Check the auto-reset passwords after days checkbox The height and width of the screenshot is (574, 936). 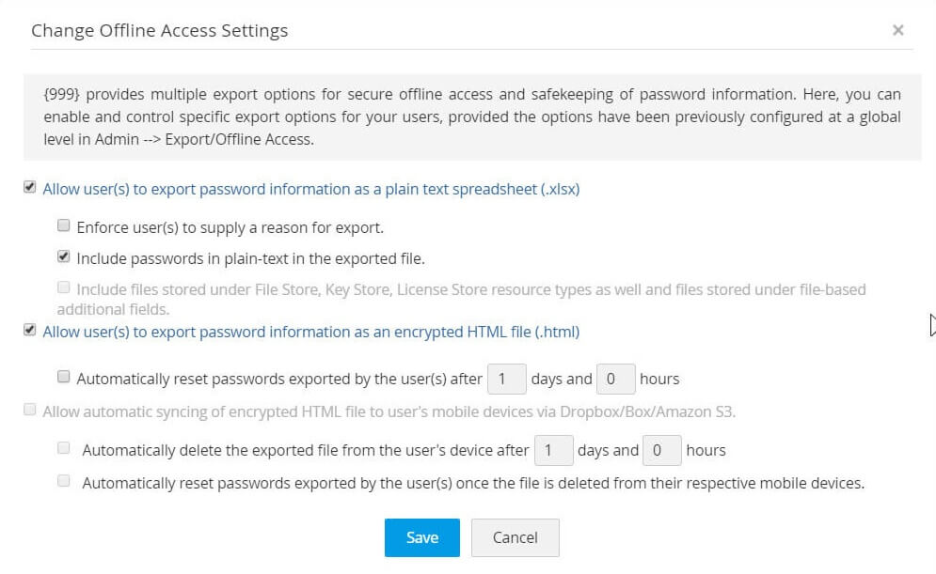pyautogui.click(x=63, y=378)
